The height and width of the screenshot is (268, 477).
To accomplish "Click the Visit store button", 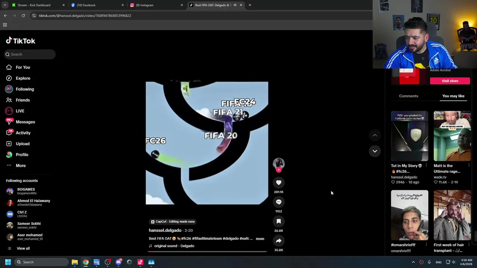I will [x=450, y=81].
